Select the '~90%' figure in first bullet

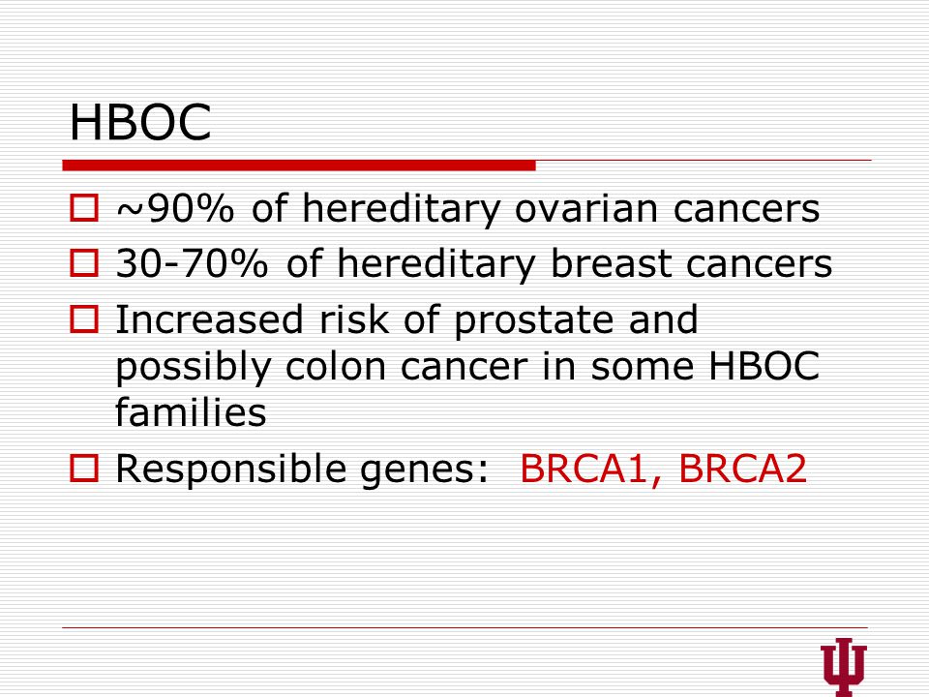point(175,209)
